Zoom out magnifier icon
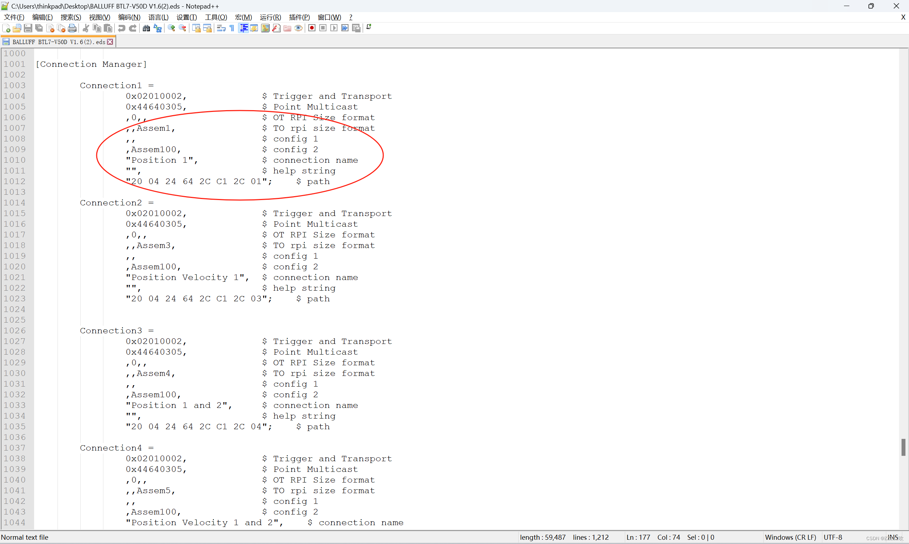 [x=182, y=28]
